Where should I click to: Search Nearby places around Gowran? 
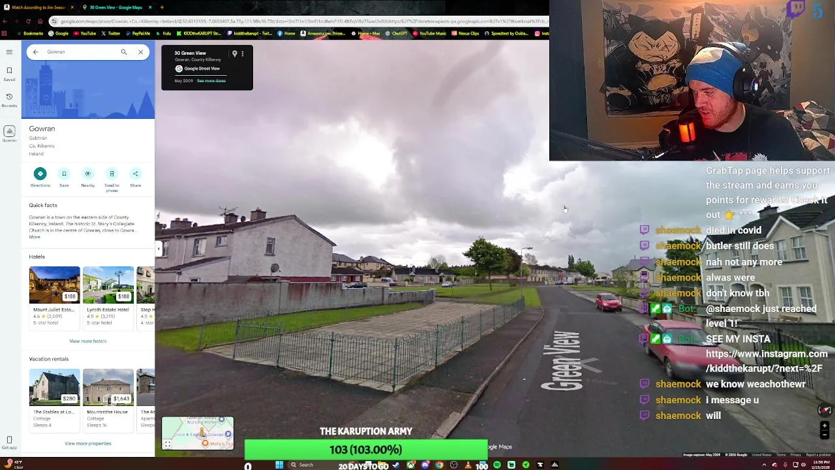point(87,177)
